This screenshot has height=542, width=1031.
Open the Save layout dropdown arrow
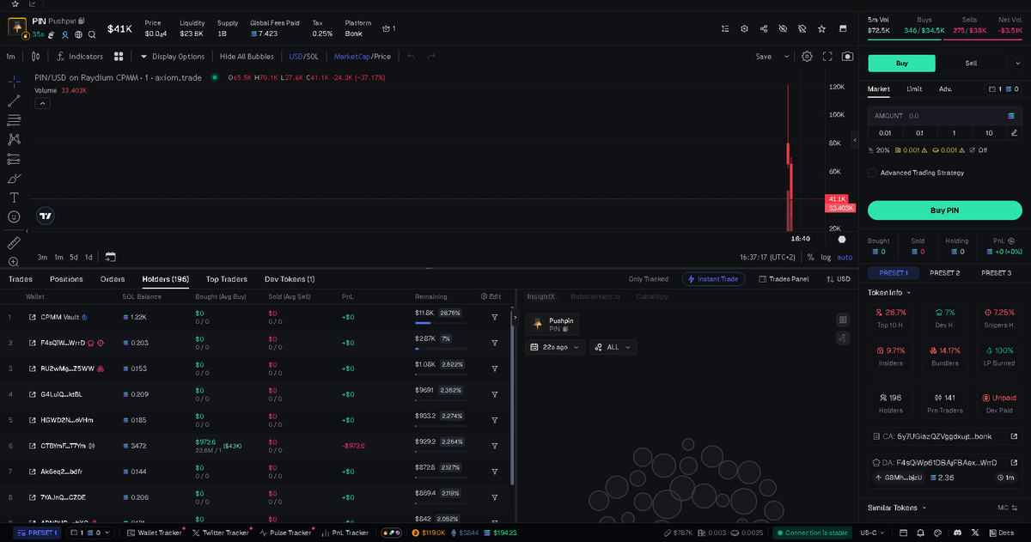tap(786, 57)
